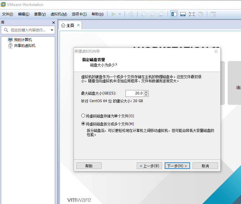The height and width of the screenshot is (204, 241).
Task: Click the 针对 CentOS 64 位 的建议大小: 20 GB text
Action: (x=112, y=101)
